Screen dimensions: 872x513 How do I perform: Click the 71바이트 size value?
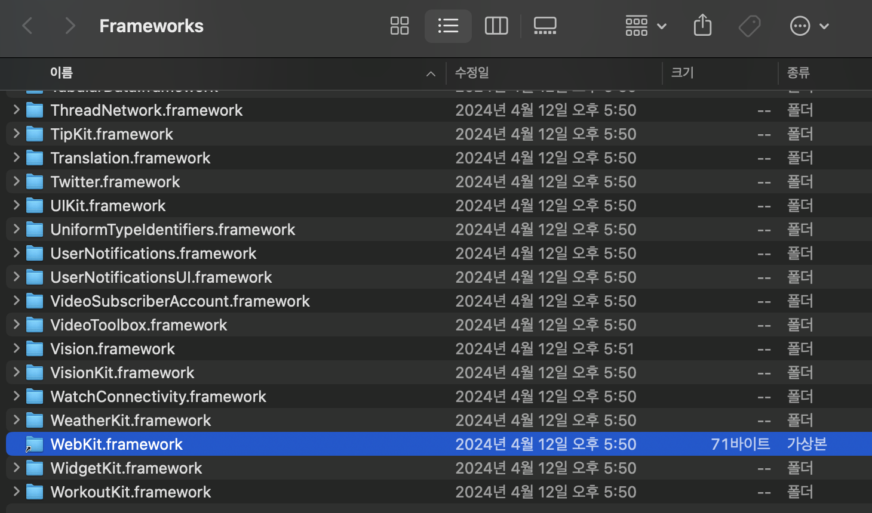click(740, 444)
